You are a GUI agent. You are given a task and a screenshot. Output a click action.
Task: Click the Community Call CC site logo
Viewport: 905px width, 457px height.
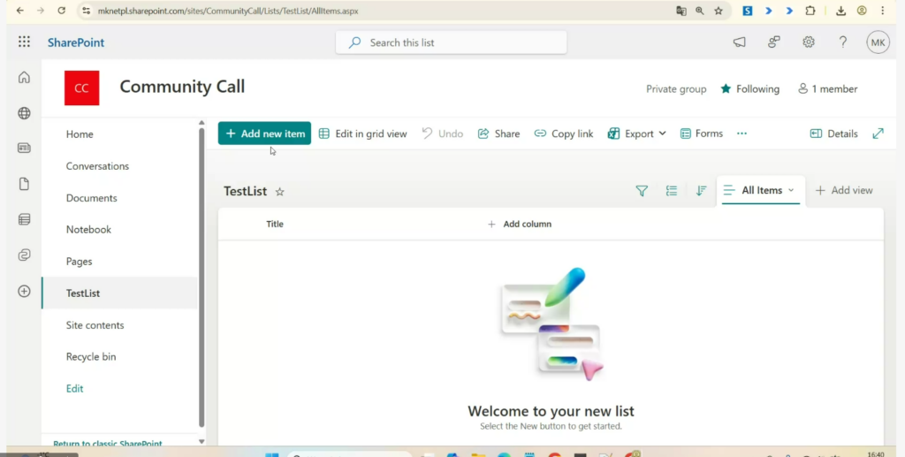(81, 88)
